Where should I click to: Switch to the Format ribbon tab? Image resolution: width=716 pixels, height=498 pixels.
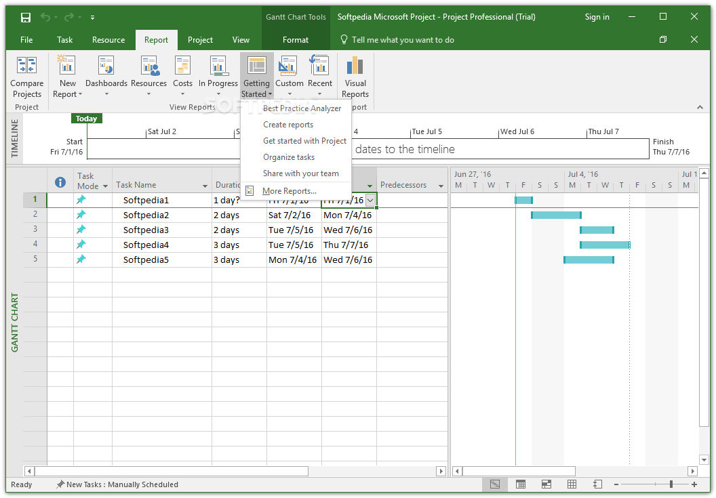pos(296,40)
